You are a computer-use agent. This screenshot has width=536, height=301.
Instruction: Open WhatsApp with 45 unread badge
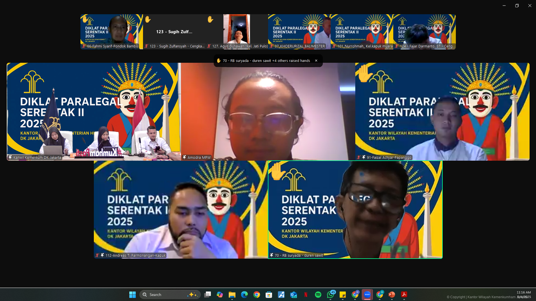click(330, 295)
